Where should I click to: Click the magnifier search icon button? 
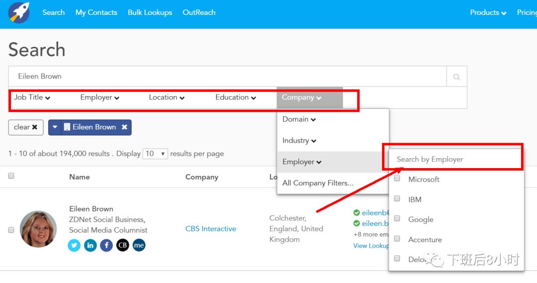[x=456, y=77]
